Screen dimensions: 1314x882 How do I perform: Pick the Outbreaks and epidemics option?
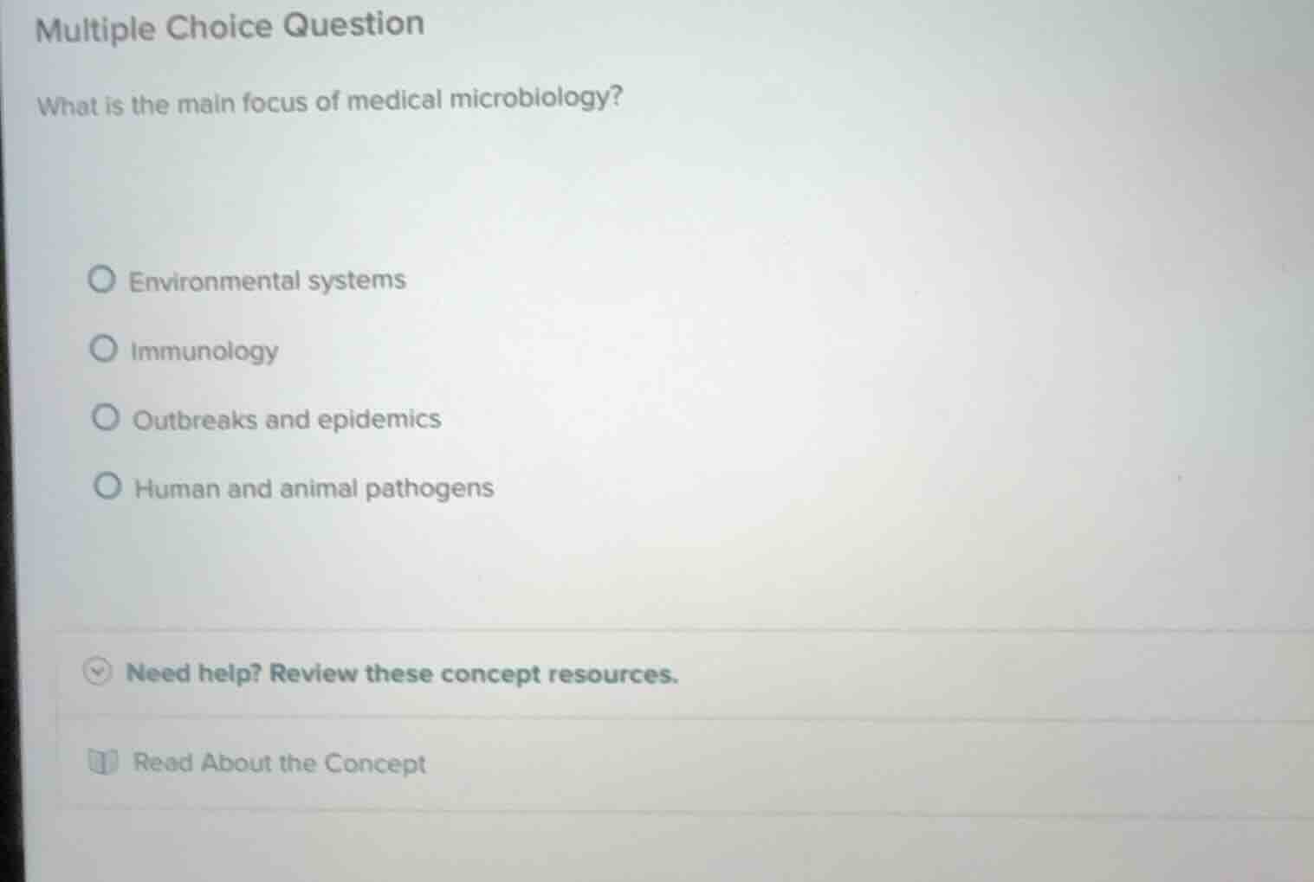106,416
